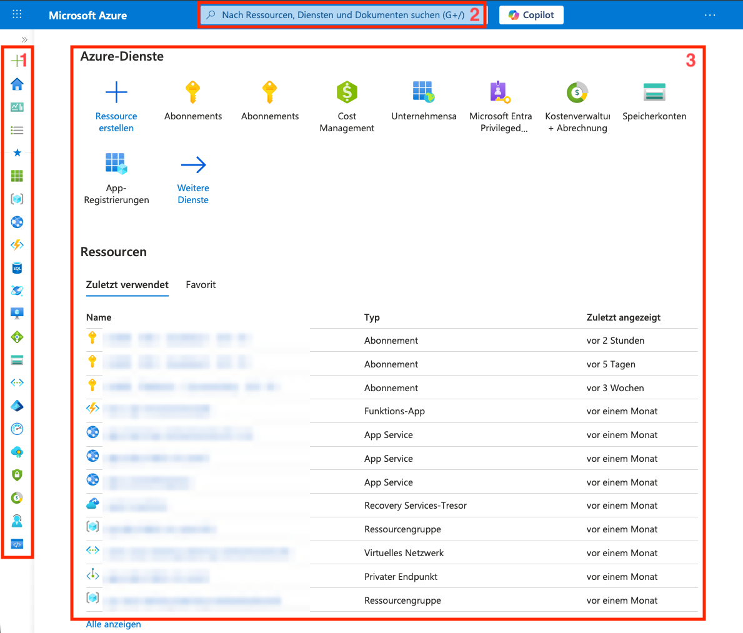Switch to the Favorit tab

[x=201, y=285]
